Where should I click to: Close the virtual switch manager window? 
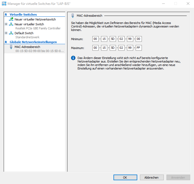point(188,4)
